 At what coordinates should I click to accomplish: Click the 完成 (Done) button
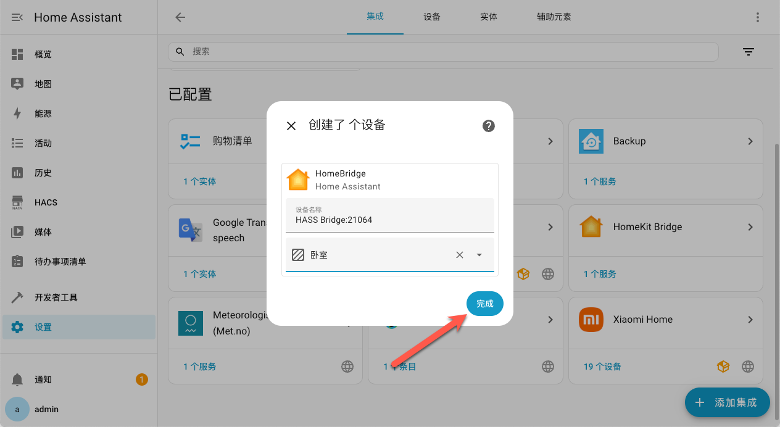(484, 304)
